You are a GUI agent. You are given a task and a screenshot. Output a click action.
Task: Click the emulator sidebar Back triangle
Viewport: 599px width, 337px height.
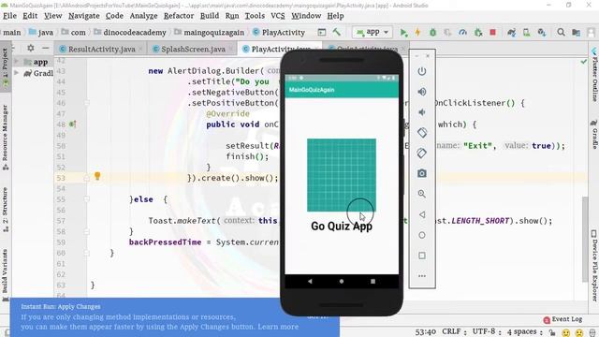click(x=422, y=214)
